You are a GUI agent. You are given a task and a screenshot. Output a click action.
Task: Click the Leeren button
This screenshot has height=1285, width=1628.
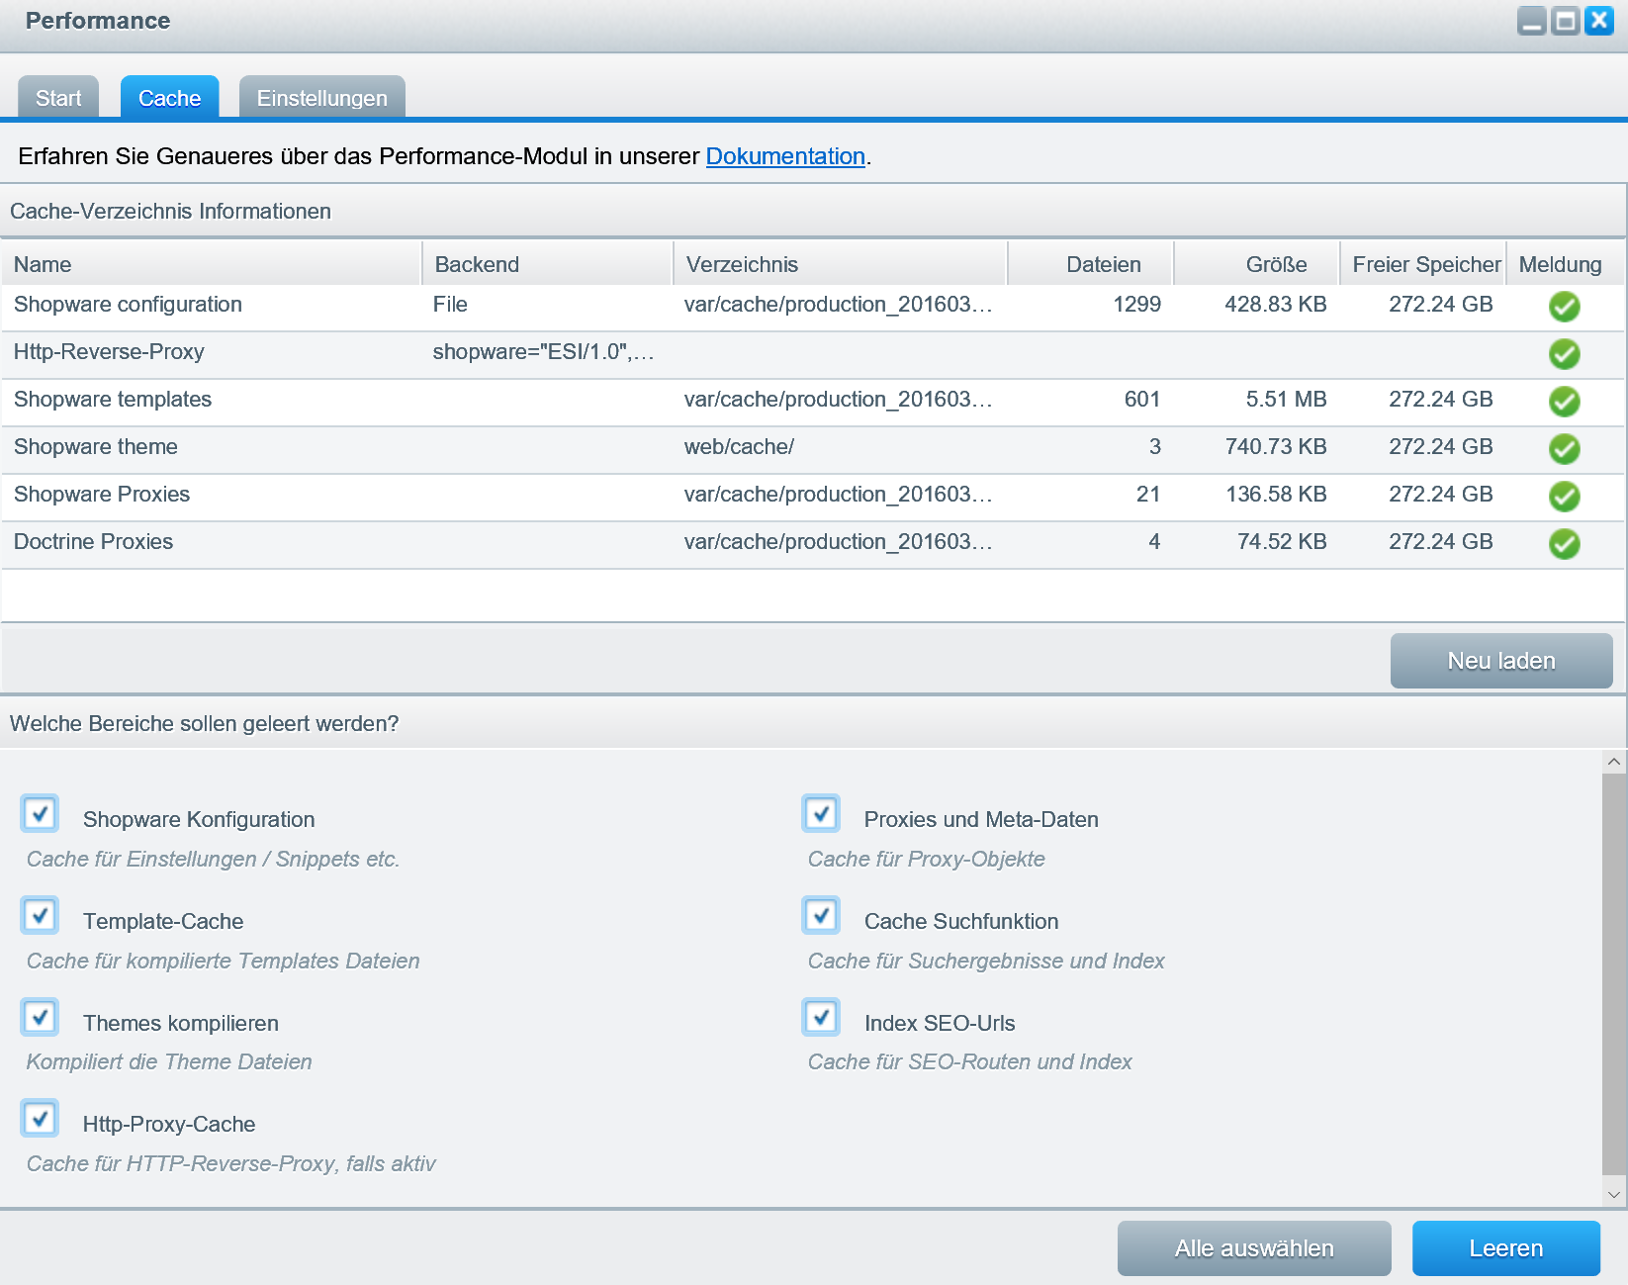pos(1506,1248)
